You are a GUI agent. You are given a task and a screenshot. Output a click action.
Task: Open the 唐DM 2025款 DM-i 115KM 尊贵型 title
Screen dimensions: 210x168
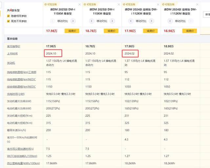tap(63, 11)
